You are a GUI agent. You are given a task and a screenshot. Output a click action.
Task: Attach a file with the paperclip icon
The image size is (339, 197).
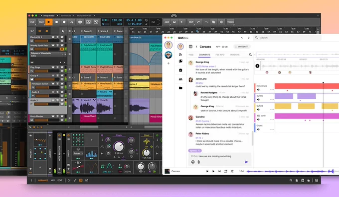coord(198,162)
